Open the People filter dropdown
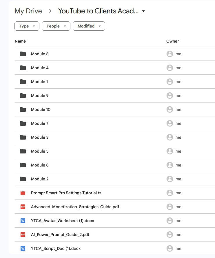Screen dimensions: 215x258 click(x=56, y=26)
